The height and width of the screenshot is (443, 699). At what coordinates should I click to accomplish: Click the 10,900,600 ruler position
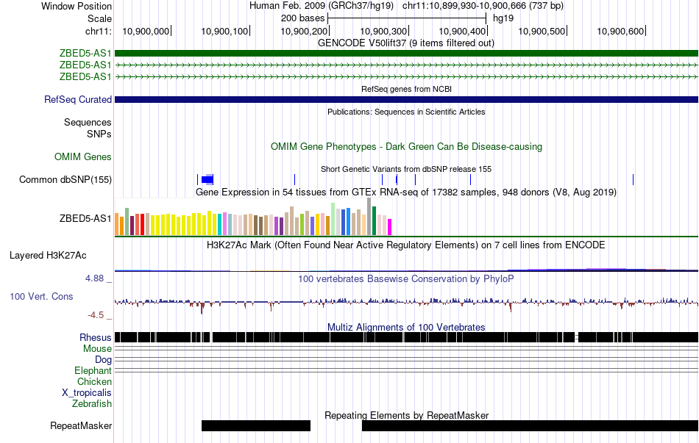click(621, 31)
